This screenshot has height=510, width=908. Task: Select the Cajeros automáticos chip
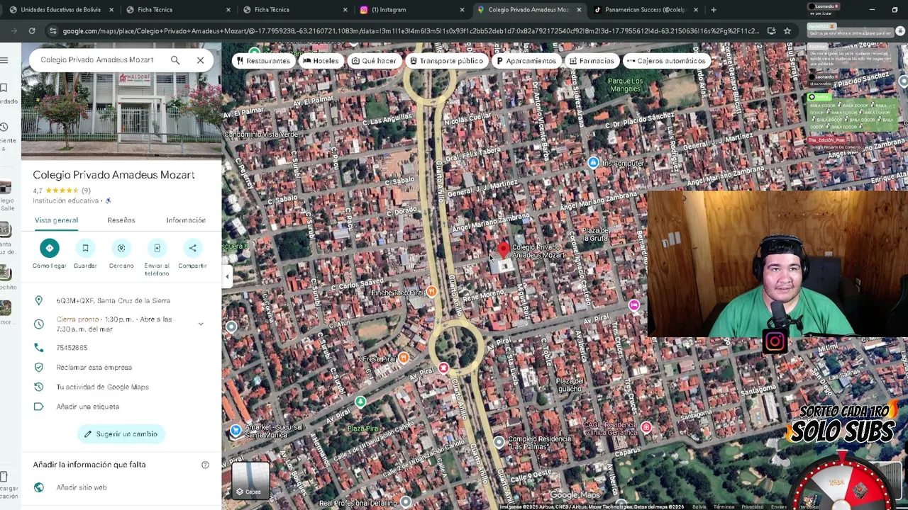[665, 61]
